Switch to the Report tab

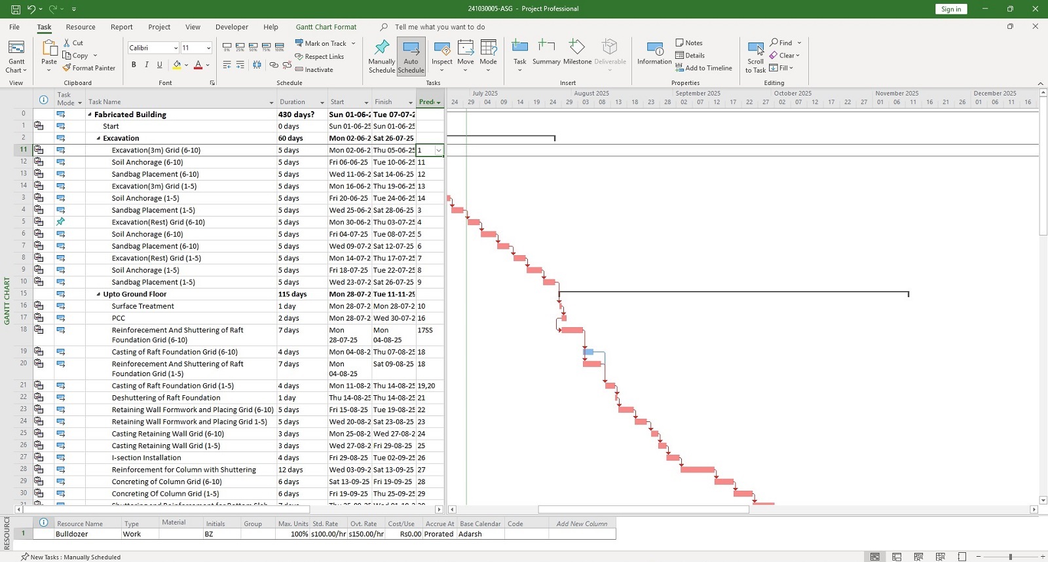pyautogui.click(x=122, y=27)
